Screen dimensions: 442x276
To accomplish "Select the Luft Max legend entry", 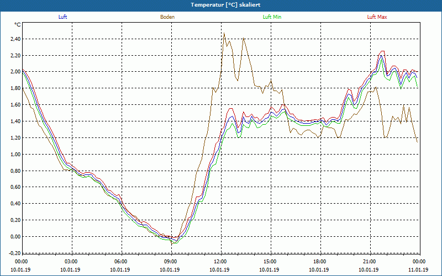I will 377,17.
